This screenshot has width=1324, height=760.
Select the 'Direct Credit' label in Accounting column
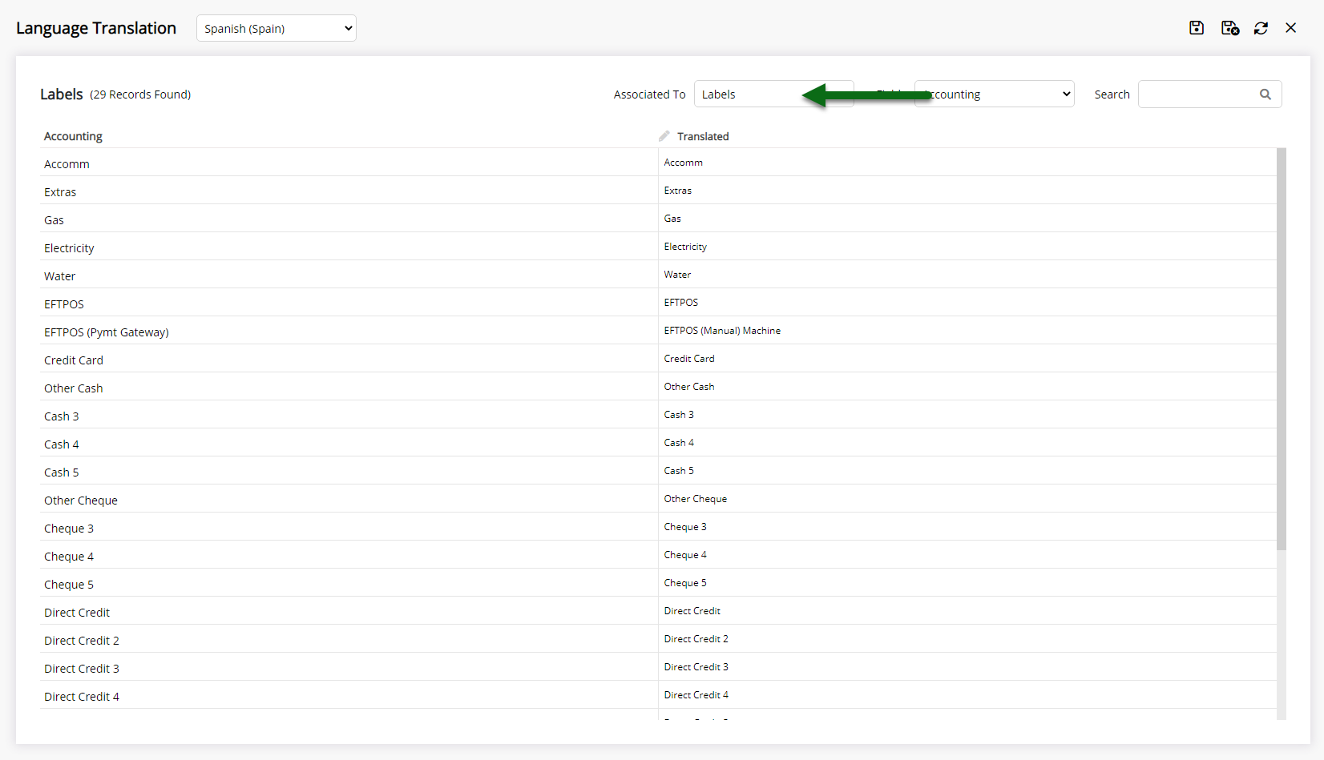click(x=77, y=613)
